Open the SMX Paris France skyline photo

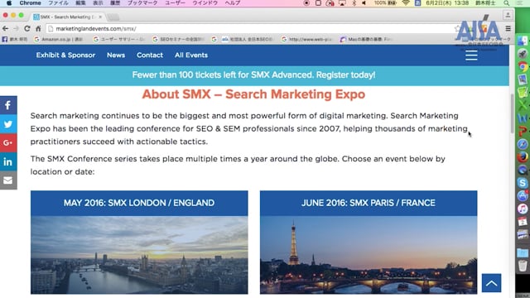[x=369, y=255]
